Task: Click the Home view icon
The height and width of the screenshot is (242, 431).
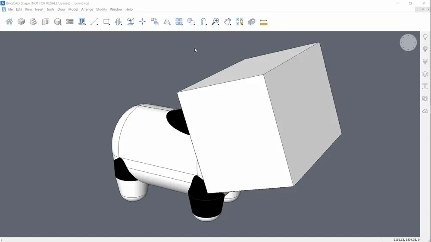Action: point(9,22)
